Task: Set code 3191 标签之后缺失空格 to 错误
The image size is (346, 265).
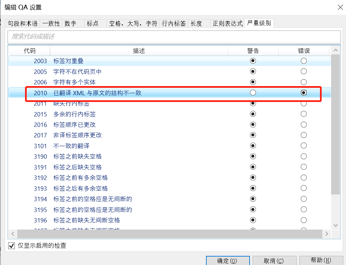Action: coord(304,167)
